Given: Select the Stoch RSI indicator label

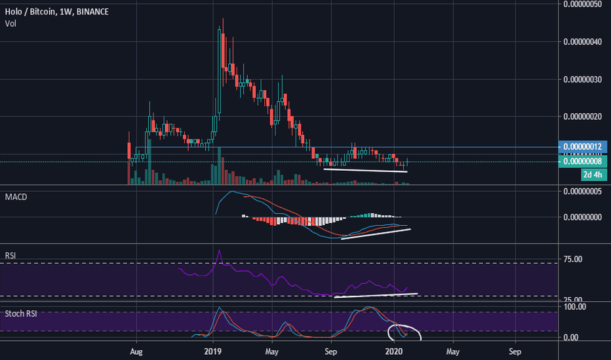Looking at the screenshot, I should pyautogui.click(x=21, y=314).
